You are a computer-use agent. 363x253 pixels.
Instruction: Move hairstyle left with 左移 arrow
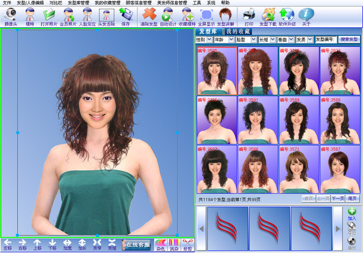pos(7,245)
